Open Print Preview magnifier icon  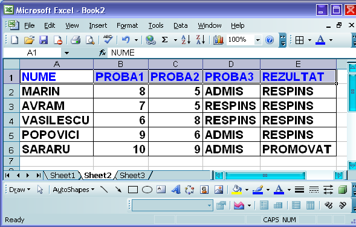tap(90, 40)
